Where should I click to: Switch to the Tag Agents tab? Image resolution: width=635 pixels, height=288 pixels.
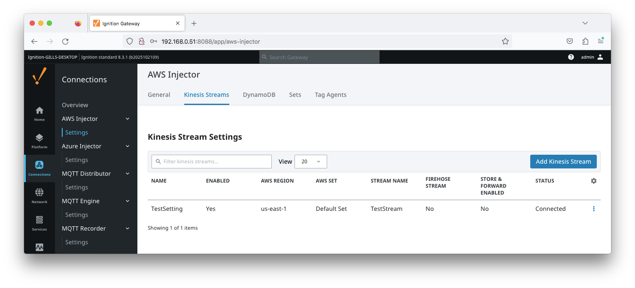pos(330,95)
